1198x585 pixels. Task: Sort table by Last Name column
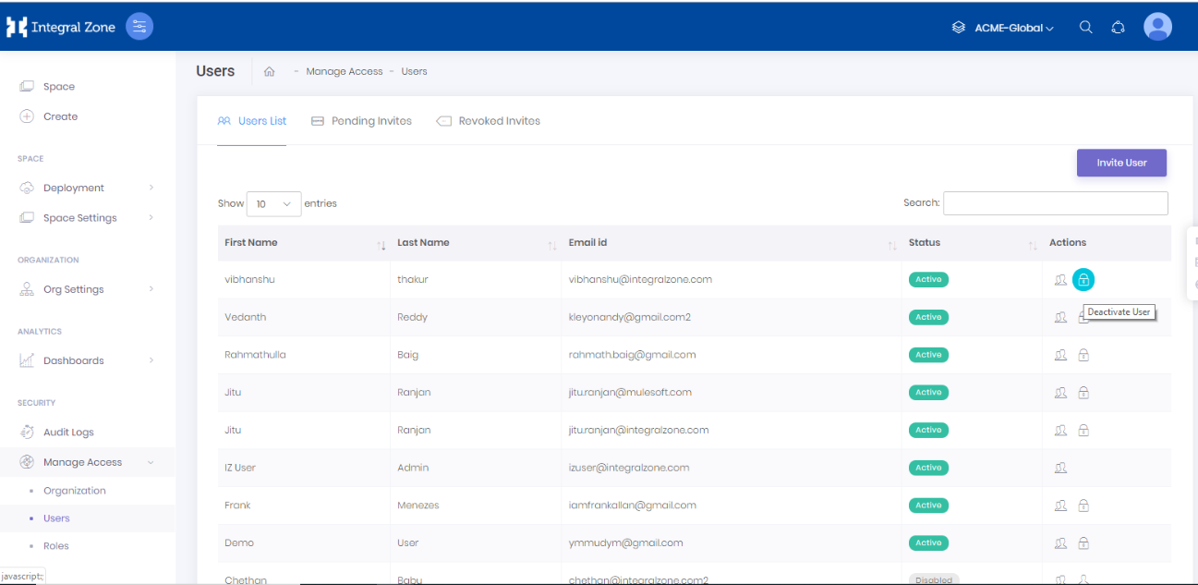[476, 243]
